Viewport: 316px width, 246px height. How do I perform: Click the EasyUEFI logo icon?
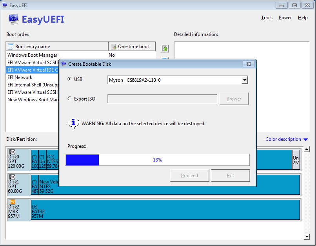click(13, 19)
